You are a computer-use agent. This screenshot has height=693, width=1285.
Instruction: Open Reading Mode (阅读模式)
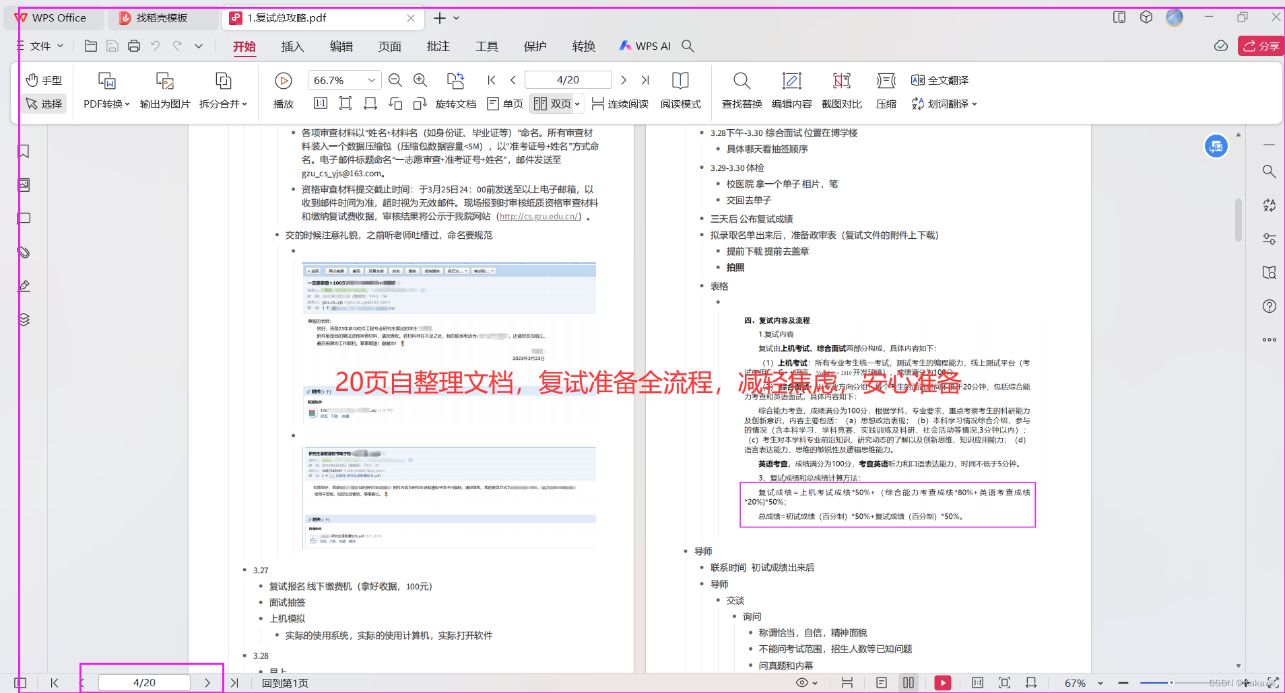[x=681, y=90]
